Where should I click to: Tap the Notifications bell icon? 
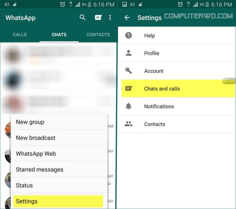129,106
